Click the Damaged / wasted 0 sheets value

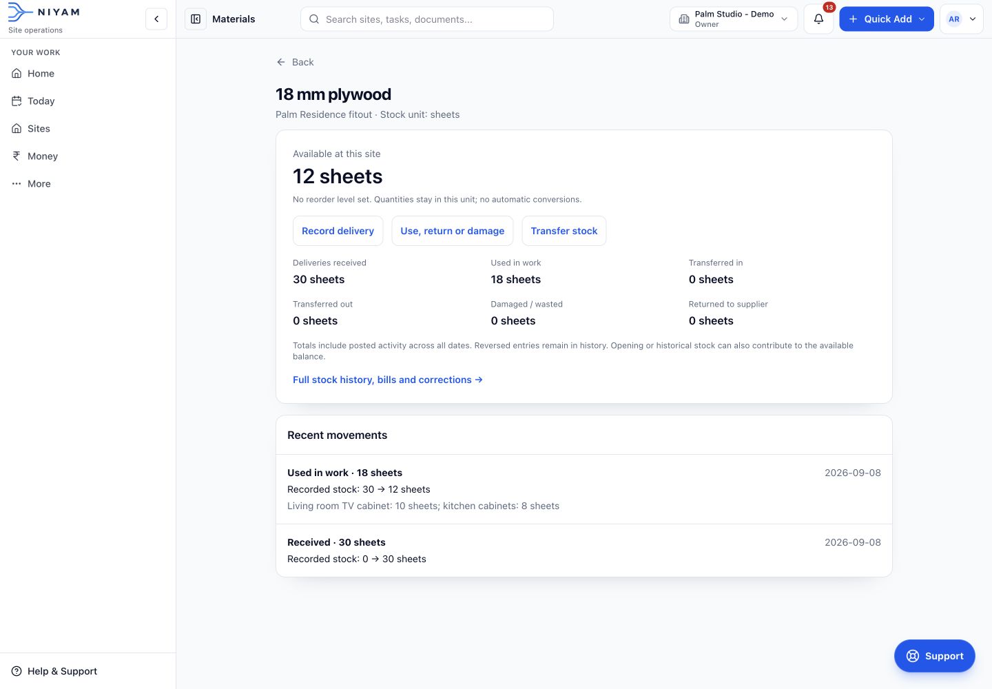coord(513,320)
